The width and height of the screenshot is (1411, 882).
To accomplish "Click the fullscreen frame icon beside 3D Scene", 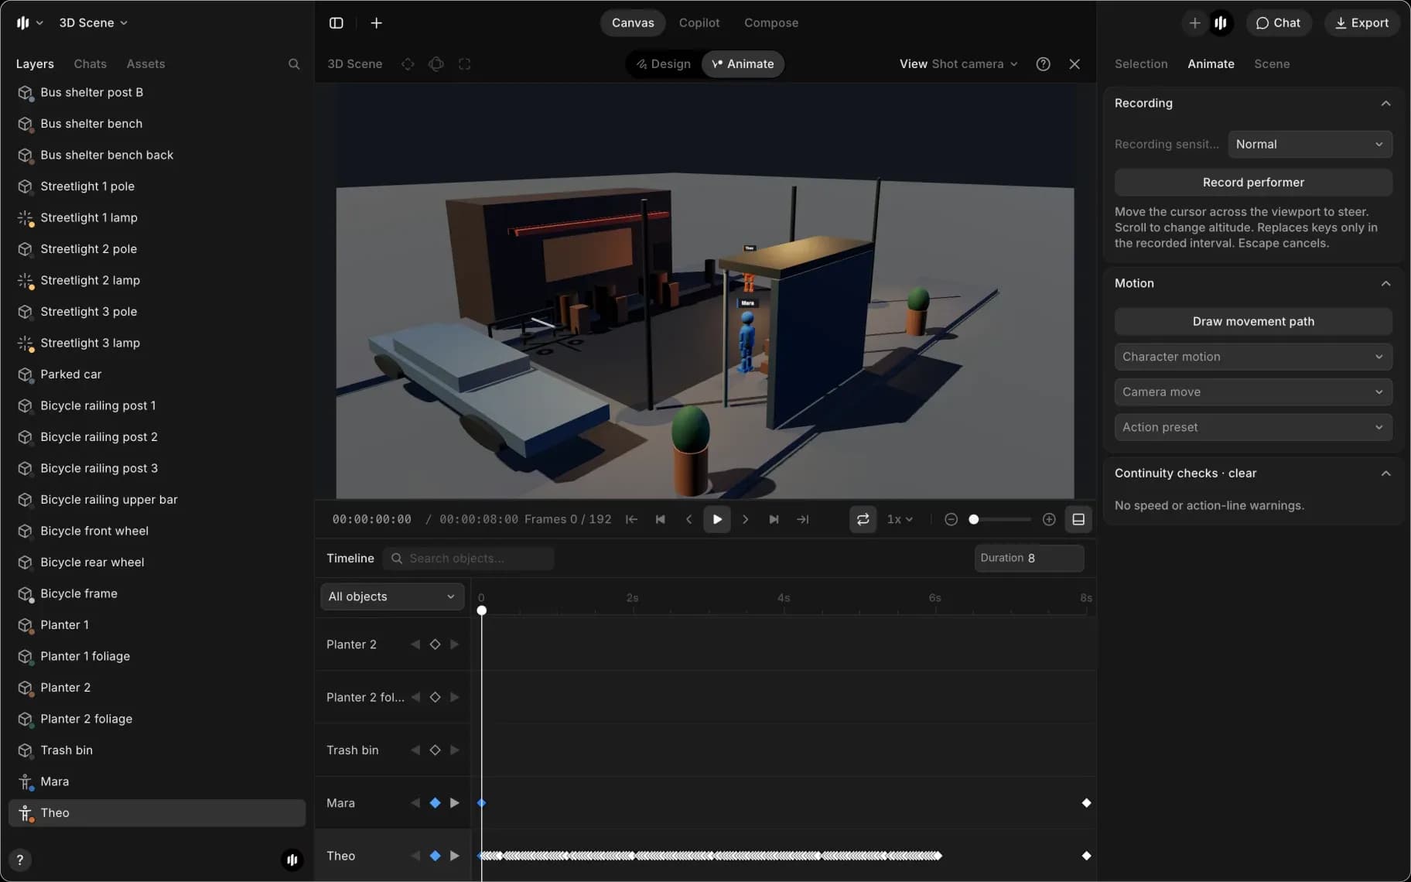I will click(465, 64).
